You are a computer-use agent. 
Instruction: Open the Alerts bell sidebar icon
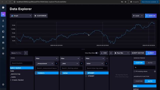pyautogui.click(x=3, y=48)
